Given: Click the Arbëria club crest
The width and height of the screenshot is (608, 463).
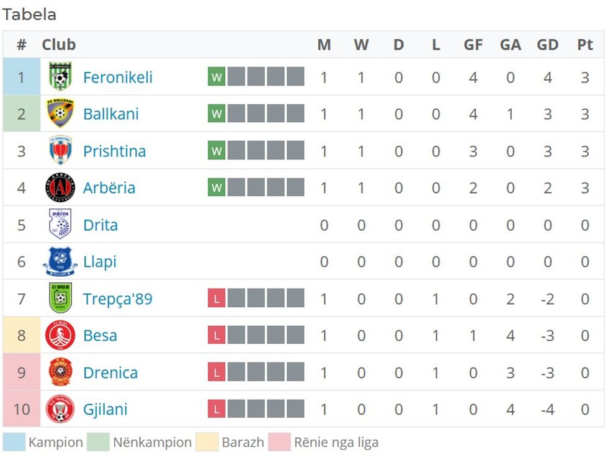Looking at the screenshot, I should click(x=60, y=187).
